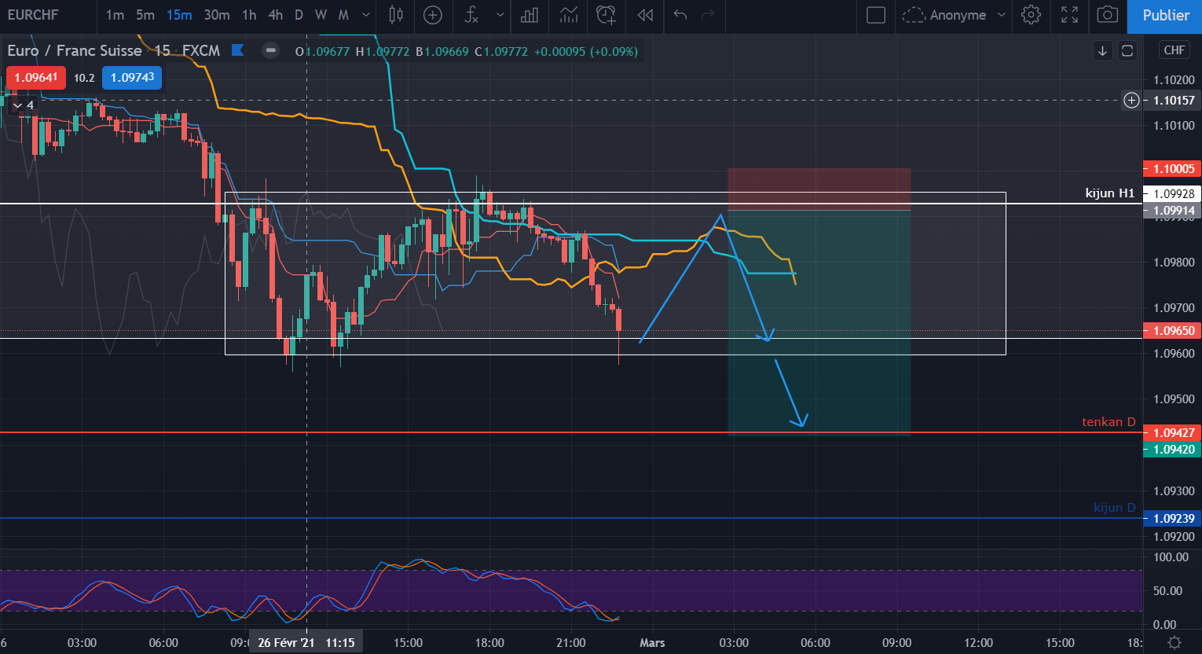This screenshot has height=654, width=1202.
Task: Click the alarm clock alert icon
Action: [x=606, y=15]
